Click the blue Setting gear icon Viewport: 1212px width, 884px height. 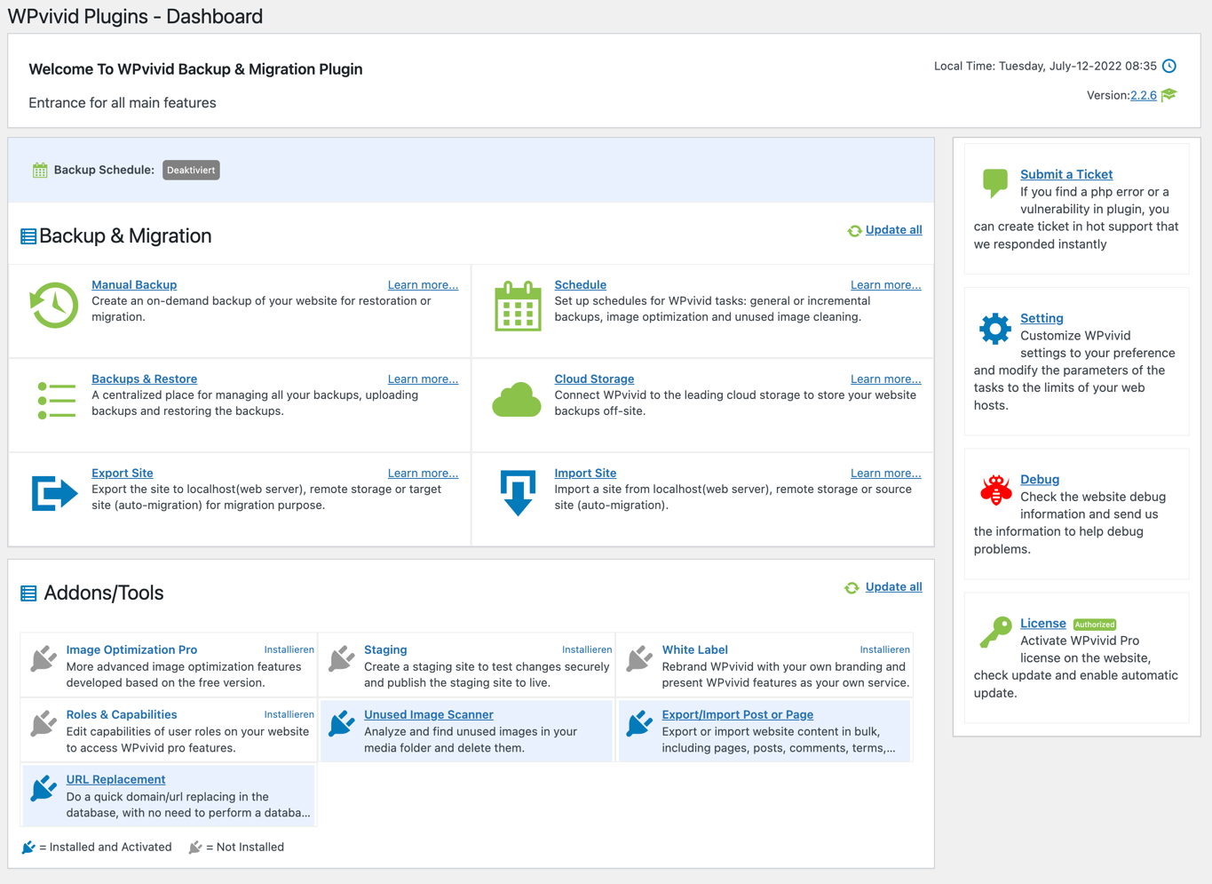click(x=995, y=329)
